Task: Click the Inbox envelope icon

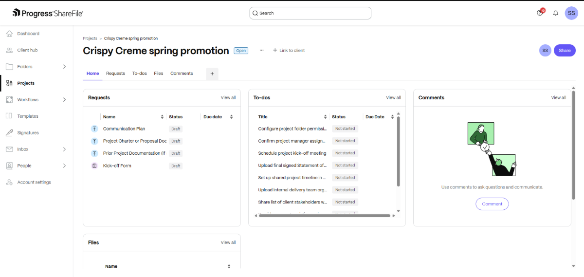Action: 9,149
